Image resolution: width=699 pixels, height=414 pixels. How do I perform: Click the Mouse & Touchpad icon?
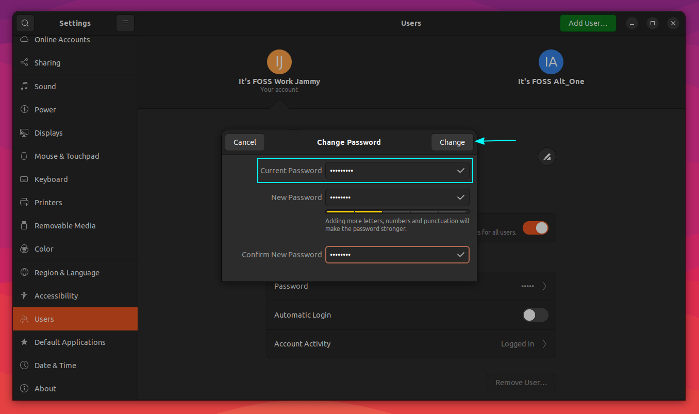click(x=24, y=156)
